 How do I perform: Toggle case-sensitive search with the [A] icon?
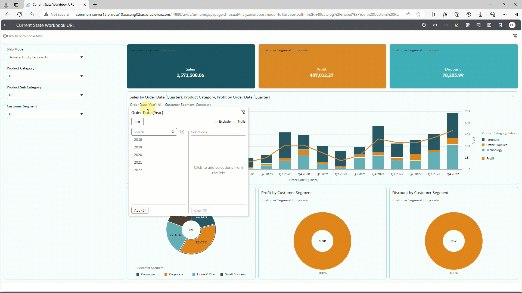(182, 132)
